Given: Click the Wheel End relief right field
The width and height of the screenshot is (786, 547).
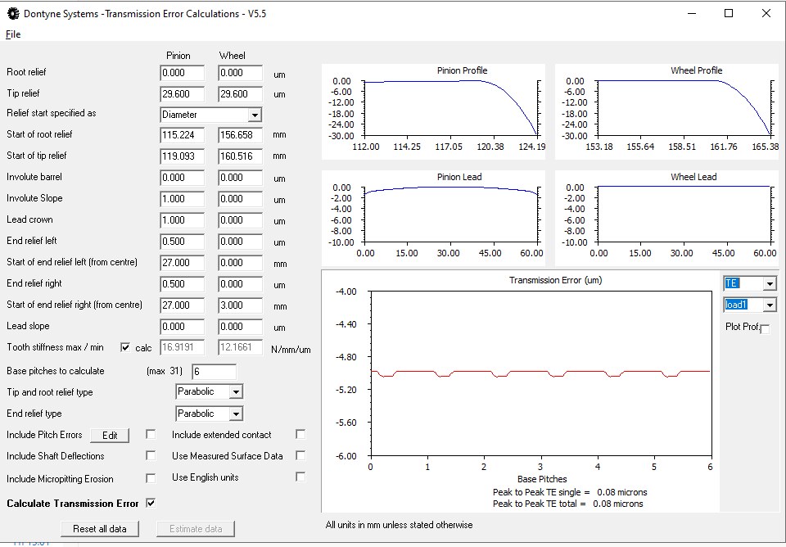Looking at the screenshot, I should pyautogui.click(x=241, y=284).
